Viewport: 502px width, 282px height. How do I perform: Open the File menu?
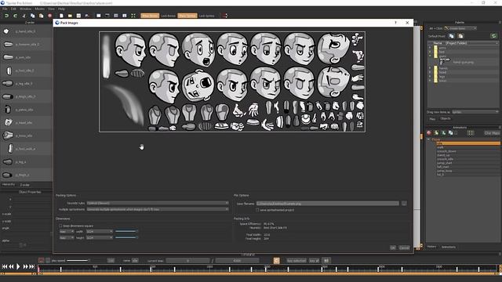click(5, 9)
